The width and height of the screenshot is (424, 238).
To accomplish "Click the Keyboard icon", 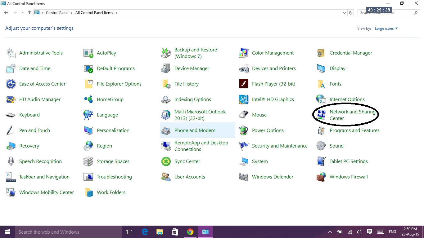I will tap(11, 115).
